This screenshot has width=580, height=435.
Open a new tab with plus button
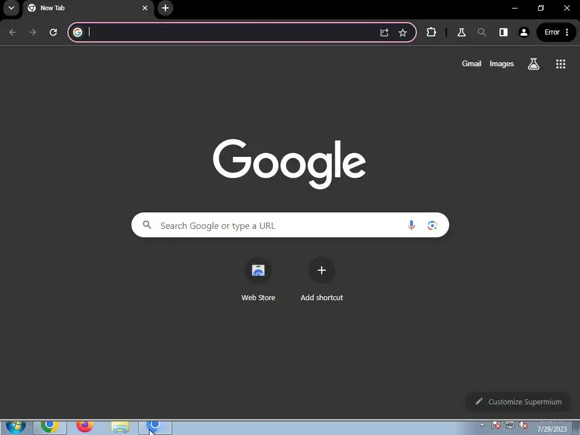point(165,8)
